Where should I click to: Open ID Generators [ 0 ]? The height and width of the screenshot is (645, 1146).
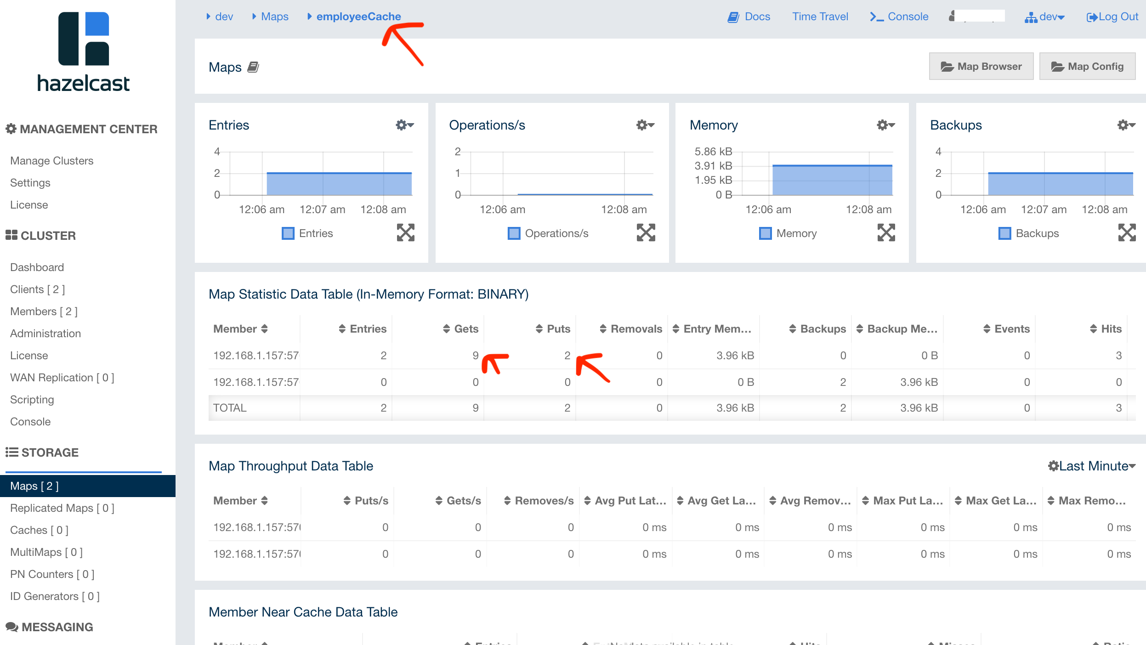click(x=55, y=596)
